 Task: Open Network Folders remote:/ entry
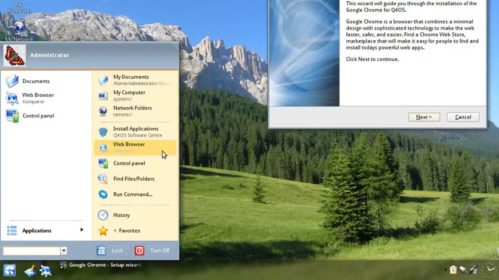(x=135, y=111)
